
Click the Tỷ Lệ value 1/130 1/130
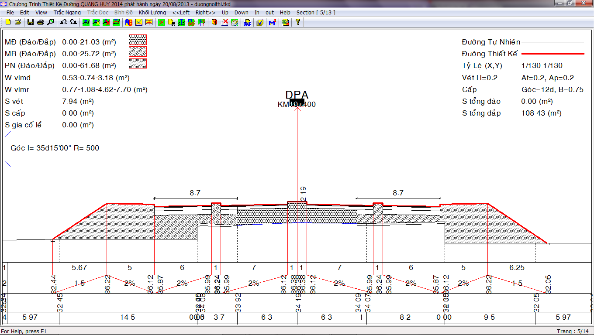click(542, 66)
